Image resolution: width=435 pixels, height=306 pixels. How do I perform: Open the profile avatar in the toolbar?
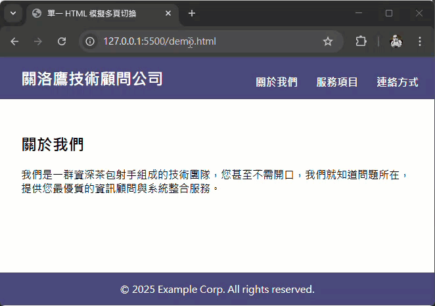396,41
